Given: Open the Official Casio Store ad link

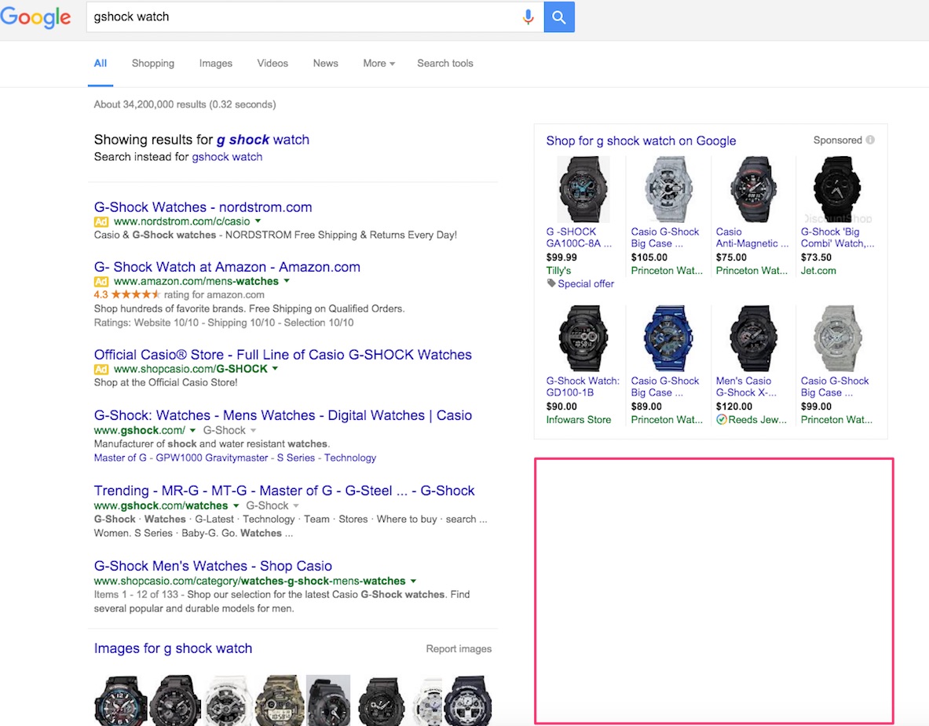Looking at the screenshot, I should click(x=282, y=355).
